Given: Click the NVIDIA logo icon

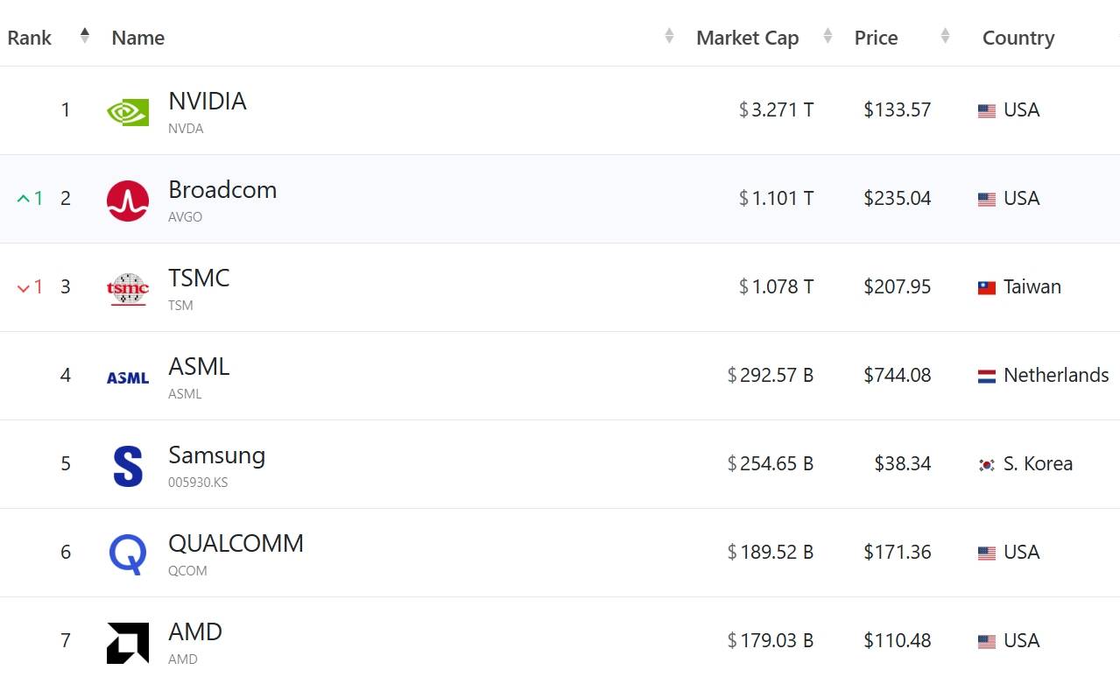Looking at the screenshot, I should click(128, 112).
